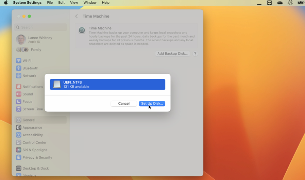Click the TeamViewer arrows menu bar icon
Image resolution: width=305 pixels, height=180 pixels.
(269, 3)
